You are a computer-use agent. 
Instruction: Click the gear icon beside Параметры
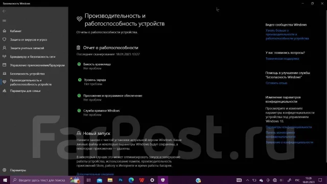pos(5,170)
